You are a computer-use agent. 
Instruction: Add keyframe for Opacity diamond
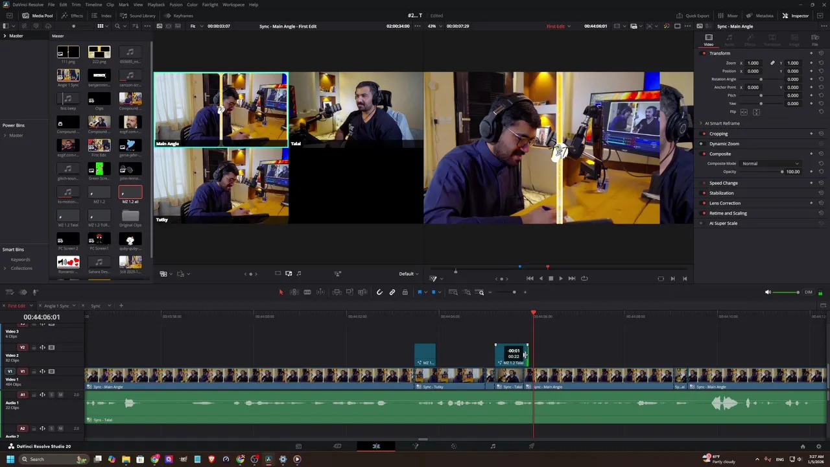(x=811, y=172)
